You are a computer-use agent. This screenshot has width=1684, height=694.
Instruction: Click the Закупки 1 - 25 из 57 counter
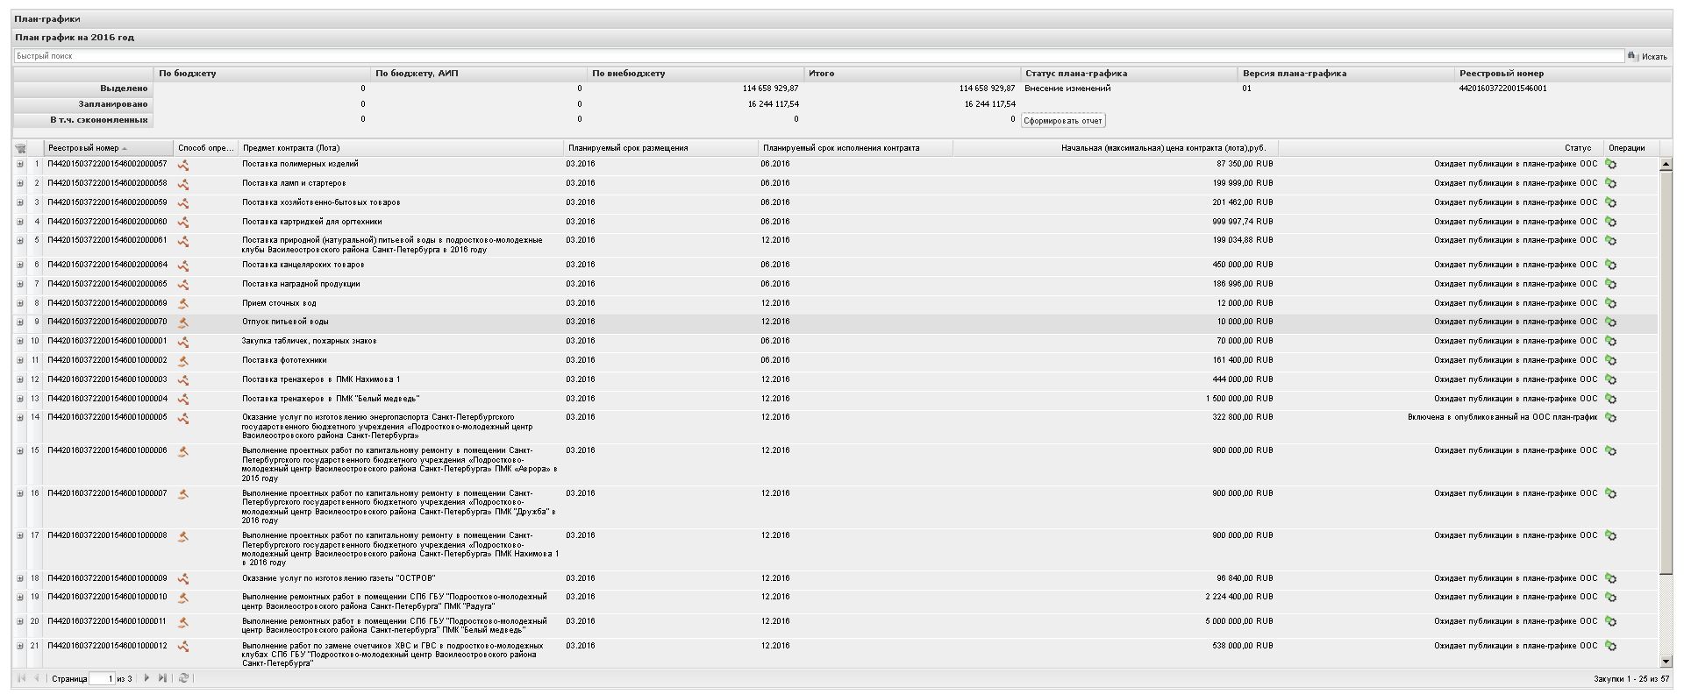[1631, 679]
